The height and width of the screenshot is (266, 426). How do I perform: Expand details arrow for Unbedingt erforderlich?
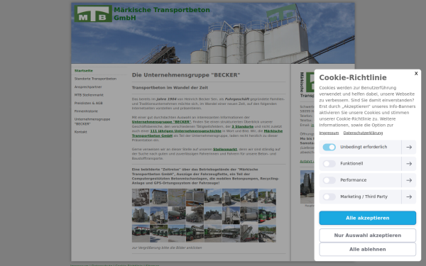[409, 147]
